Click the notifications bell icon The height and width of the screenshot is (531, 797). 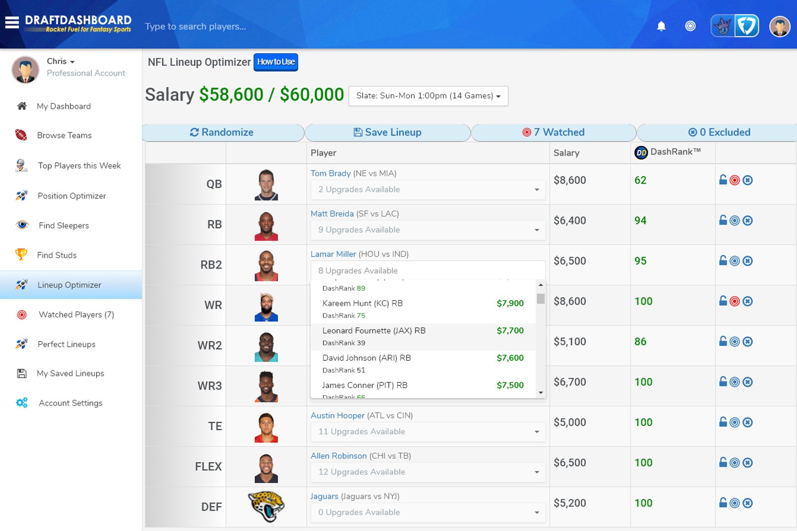point(661,26)
